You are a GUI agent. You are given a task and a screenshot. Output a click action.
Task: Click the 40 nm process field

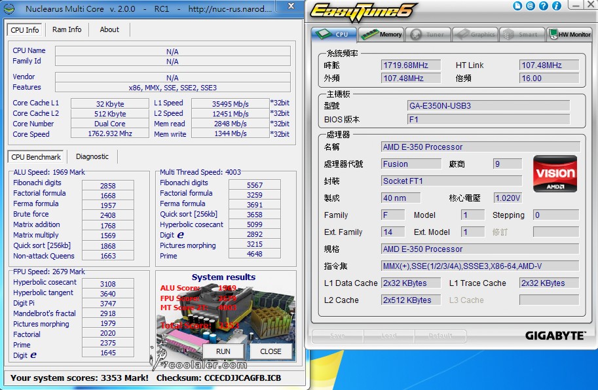point(401,198)
